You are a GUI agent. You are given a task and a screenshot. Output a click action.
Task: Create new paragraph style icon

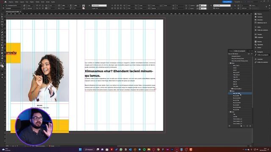247,126
